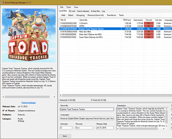
Task: Open the File menu
Action: [x=62, y=7]
